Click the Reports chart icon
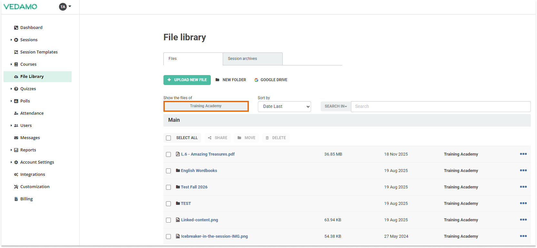 click(x=16, y=150)
